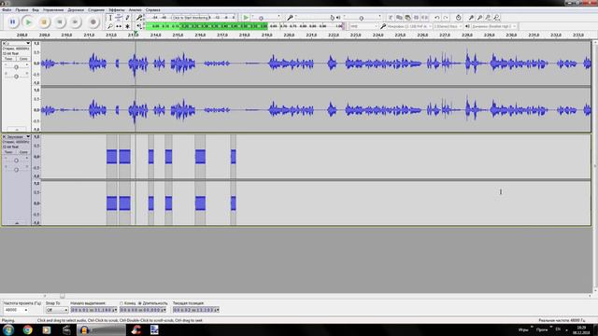598x336 pixels.
Task: Click the green Play-at-Speed button
Action: click(x=246, y=18)
